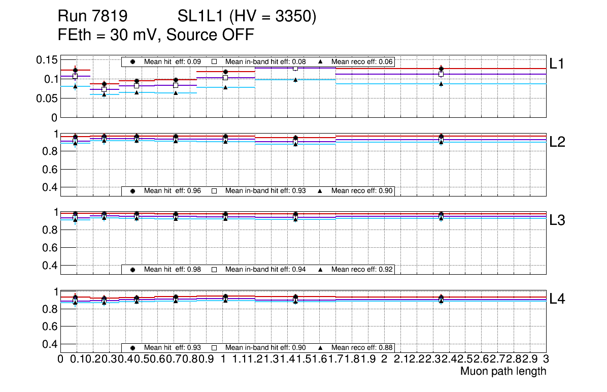Click the filled circle marker in L1 legend
The width and height of the screenshot is (607, 392).
click(x=133, y=61)
